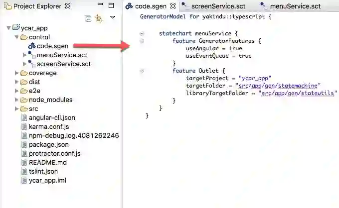The width and height of the screenshot is (339, 208).
Task: Select npm-debug.log.4081262246 file
Action: [74, 136]
